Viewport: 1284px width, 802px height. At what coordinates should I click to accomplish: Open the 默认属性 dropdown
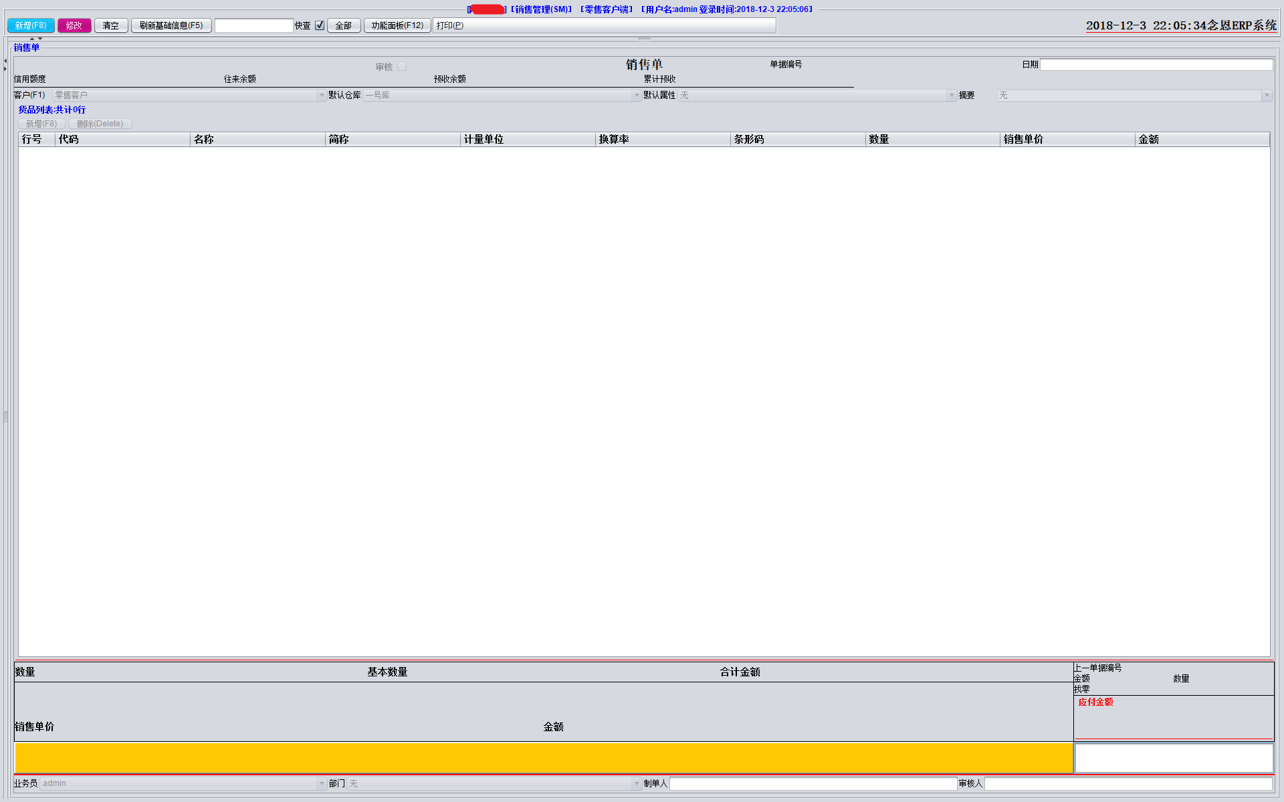tap(952, 96)
